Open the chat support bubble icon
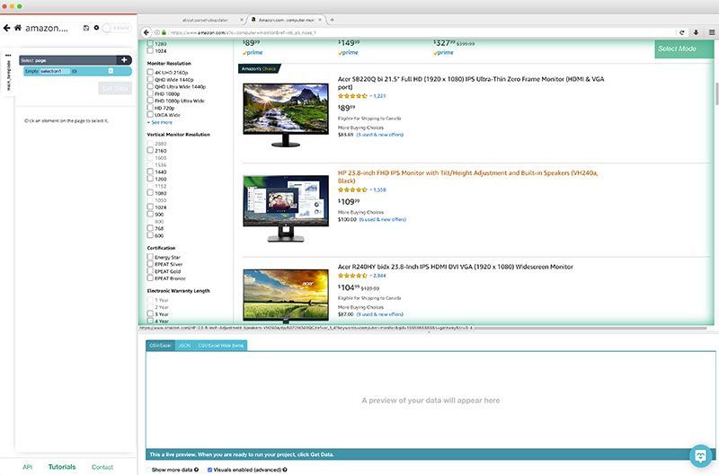 701,456
